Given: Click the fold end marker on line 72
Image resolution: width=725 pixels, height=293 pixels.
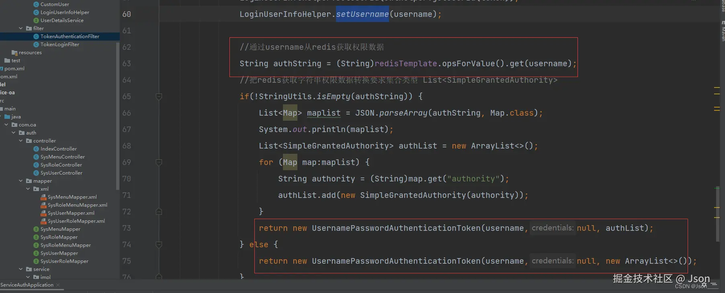Looking at the screenshot, I should tap(159, 212).
